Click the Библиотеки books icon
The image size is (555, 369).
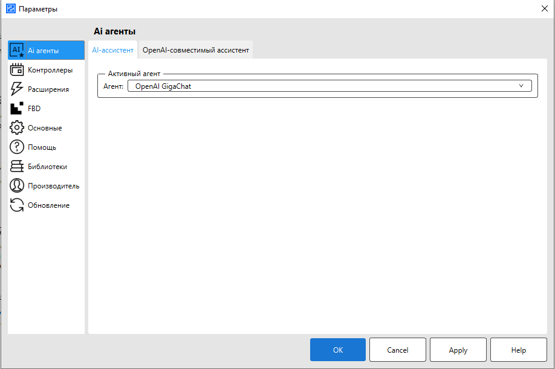[x=17, y=166]
